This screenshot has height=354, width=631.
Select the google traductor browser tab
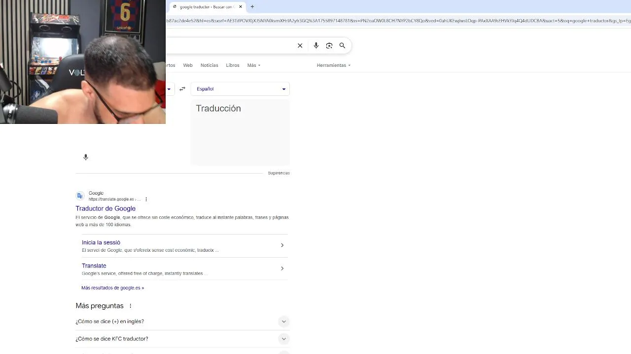(x=207, y=7)
